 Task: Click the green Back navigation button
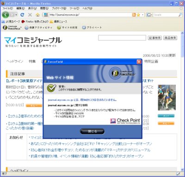6,15
